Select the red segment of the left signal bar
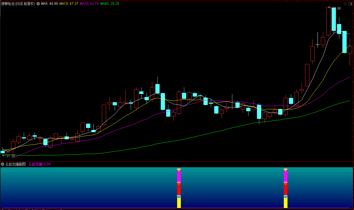354x210 pixels. click(x=179, y=190)
